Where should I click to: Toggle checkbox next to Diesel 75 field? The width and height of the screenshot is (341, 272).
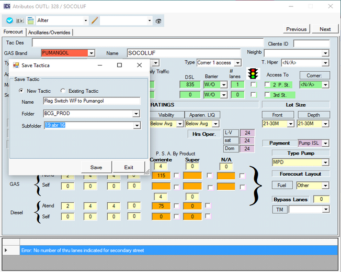pyautogui.click(x=177, y=206)
